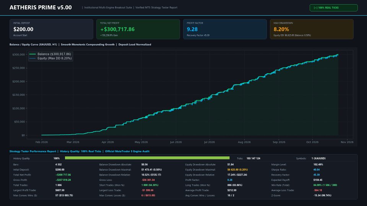
Task: Click 'Verified MT5 Strategy Tester Report' subtitle
Action: click(x=156, y=8)
